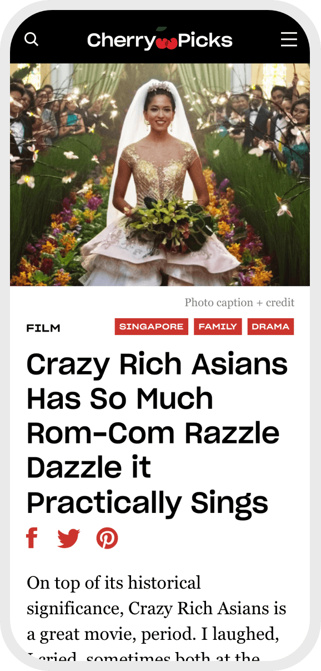The image size is (321, 671).
Task: Click the "Photo caption + credit" text
Action: coord(239,303)
